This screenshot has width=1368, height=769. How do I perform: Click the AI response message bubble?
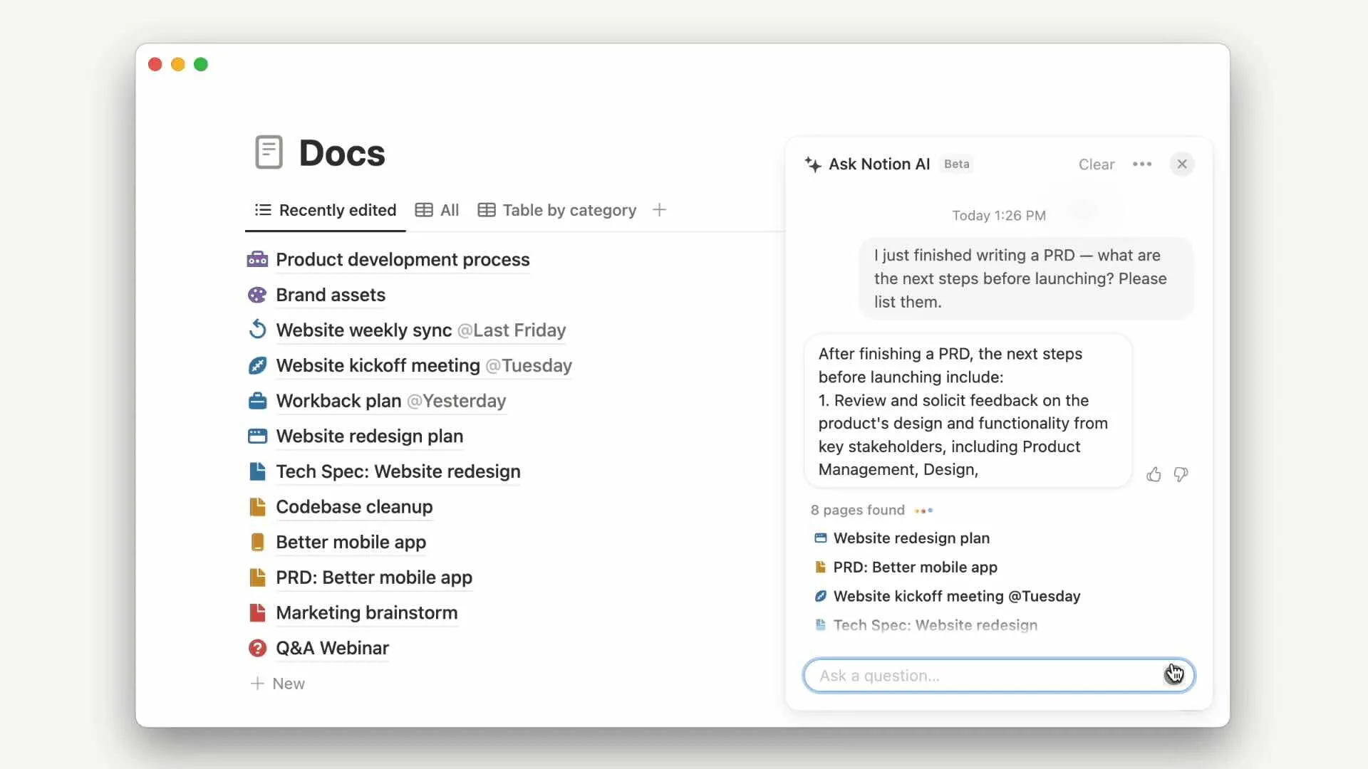coord(968,412)
